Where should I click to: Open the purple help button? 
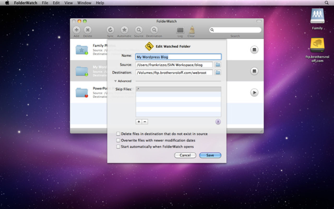(x=218, y=122)
